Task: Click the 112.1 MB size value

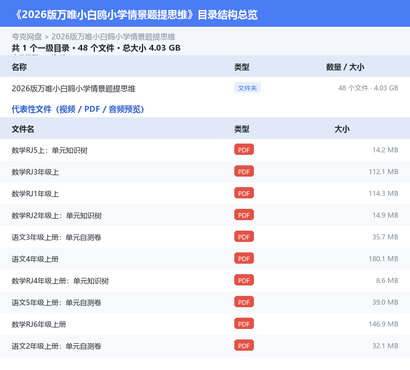Action: [383, 172]
